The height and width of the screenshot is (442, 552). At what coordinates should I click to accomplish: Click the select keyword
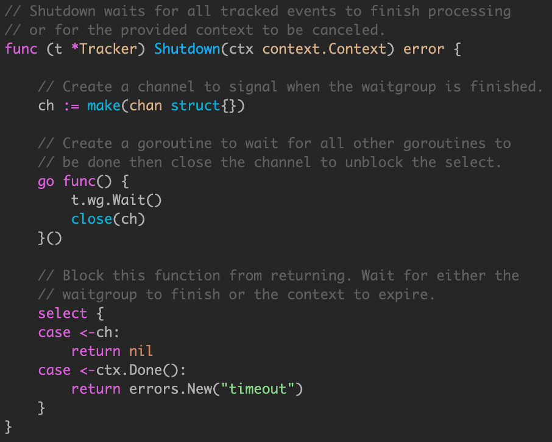pos(62,313)
